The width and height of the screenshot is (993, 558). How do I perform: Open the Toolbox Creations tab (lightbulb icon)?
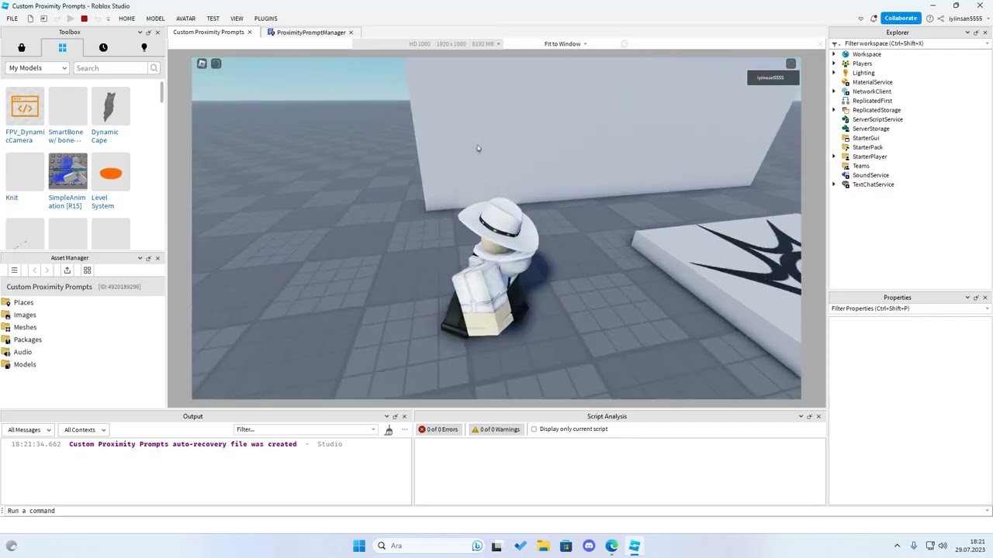click(x=144, y=48)
